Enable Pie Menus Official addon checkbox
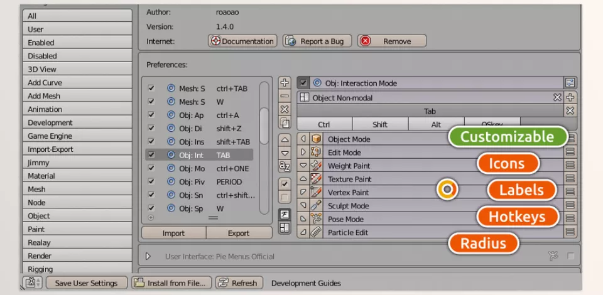The height and width of the screenshot is (295, 603). 571,256
